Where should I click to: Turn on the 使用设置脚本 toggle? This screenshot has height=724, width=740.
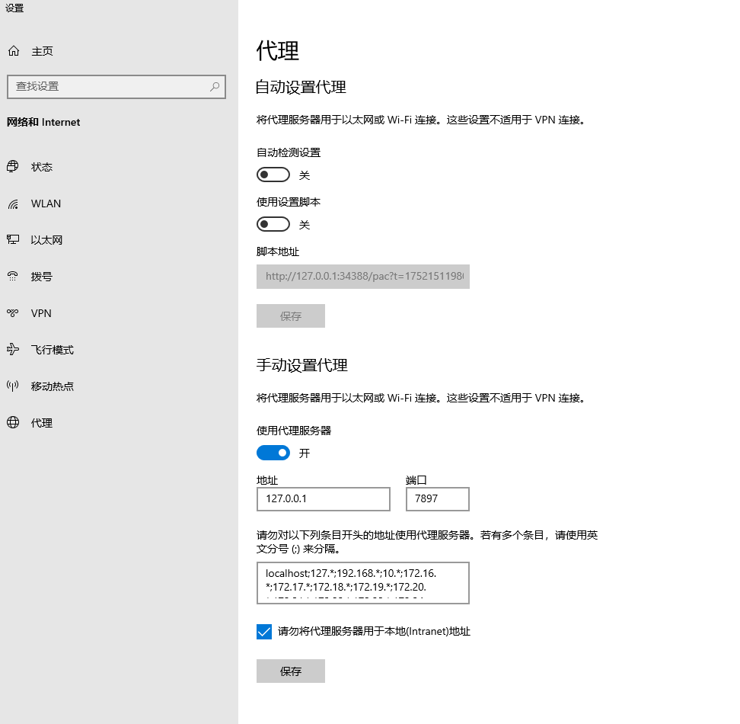273,225
